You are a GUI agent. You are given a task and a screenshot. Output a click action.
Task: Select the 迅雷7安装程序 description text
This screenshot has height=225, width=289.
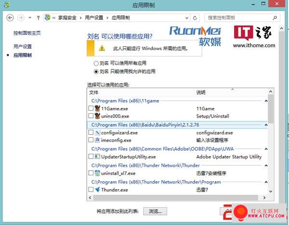[x=211, y=173]
